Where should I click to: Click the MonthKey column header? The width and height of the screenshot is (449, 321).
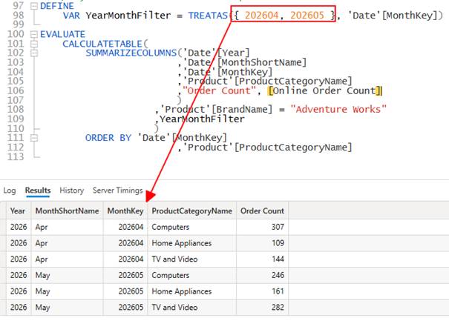click(x=125, y=211)
